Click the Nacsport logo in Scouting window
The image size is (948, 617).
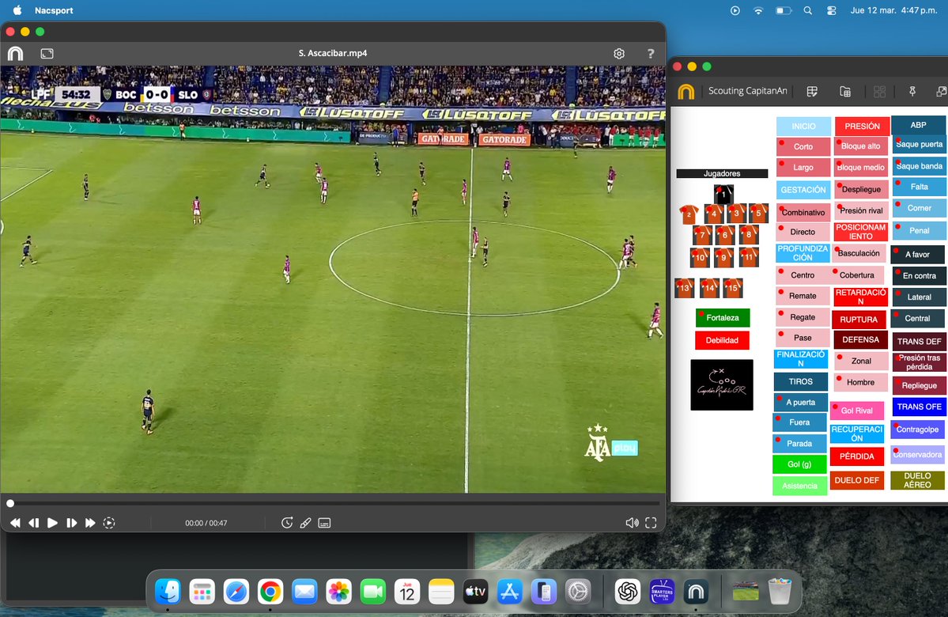686,91
